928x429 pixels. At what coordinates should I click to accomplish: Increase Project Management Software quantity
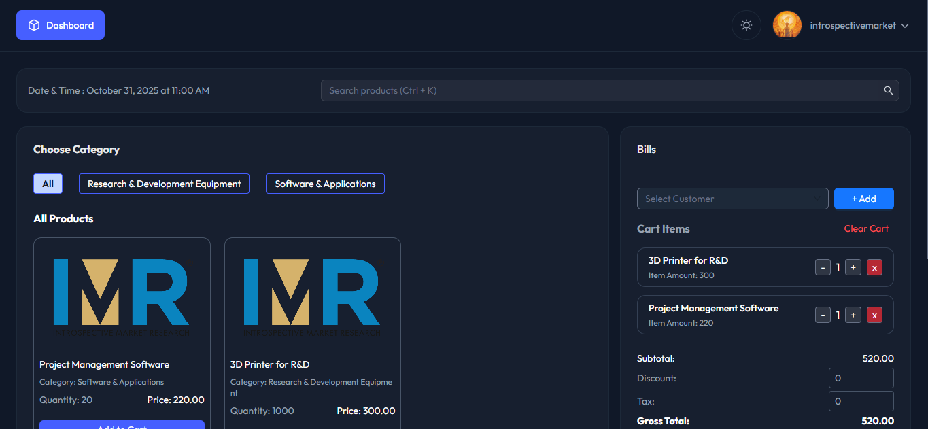tap(853, 315)
